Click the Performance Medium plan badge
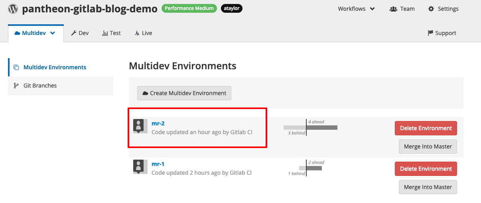Viewport: 481px width, 203px height. click(x=189, y=8)
